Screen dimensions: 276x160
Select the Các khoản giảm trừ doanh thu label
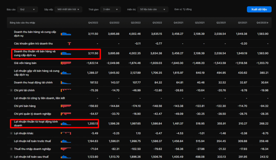[x=33, y=44]
